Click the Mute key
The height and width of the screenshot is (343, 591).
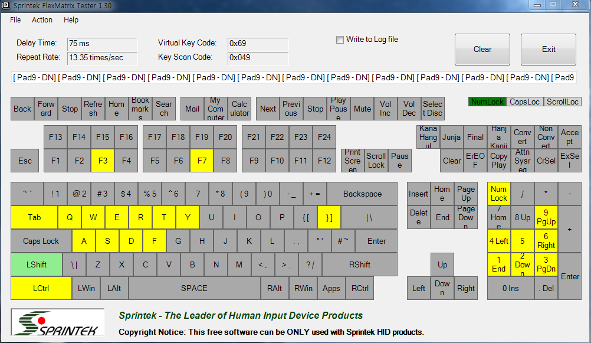pyautogui.click(x=362, y=109)
